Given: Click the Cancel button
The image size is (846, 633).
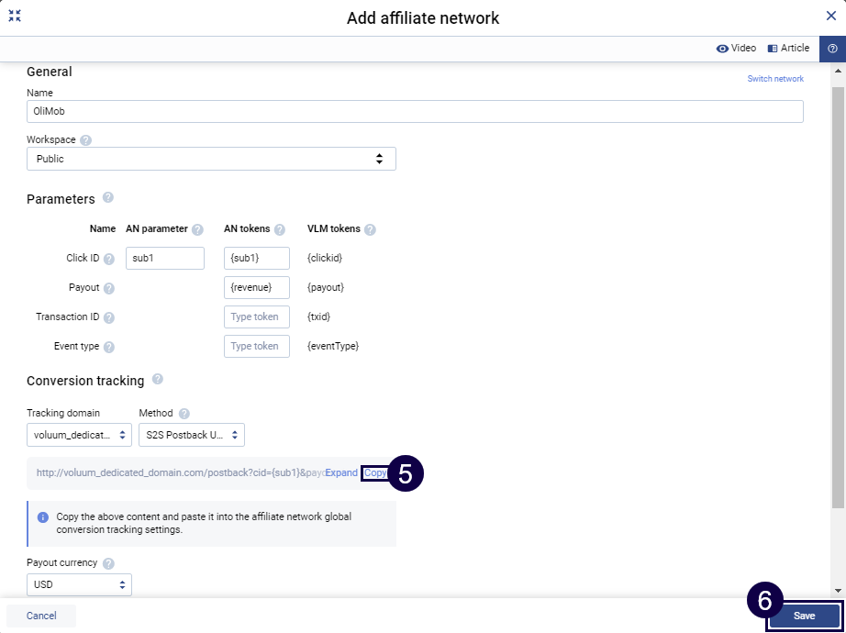Looking at the screenshot, I should coord(41,616).
